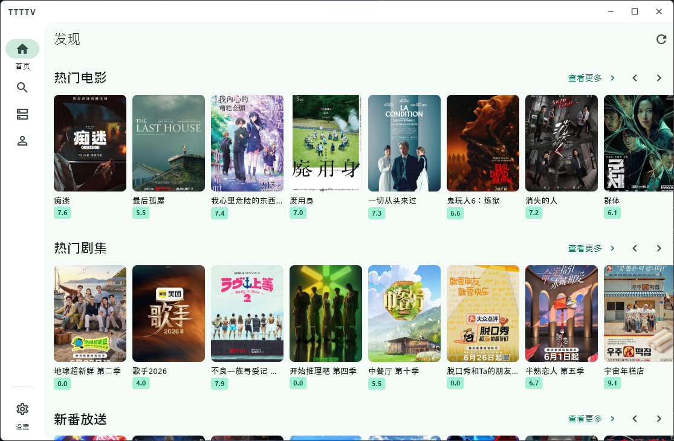This screenshot has width=674, height=441.
Task: Open 我心里危险的东西 anime poster
Action: 247,143
